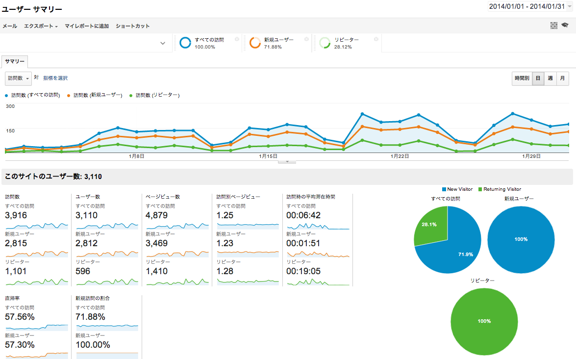
Task: Click the 28.1% green pie slice
Action: click(430, 226)
